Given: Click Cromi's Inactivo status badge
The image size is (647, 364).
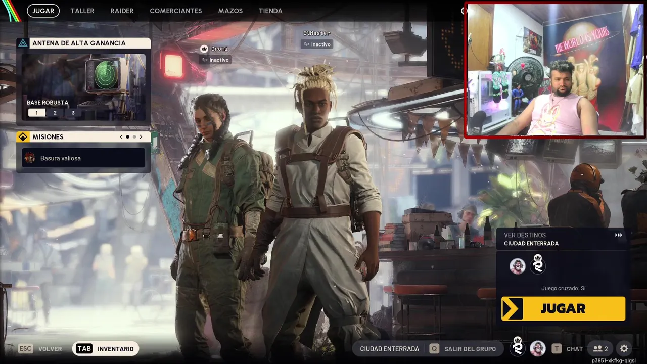Looking at the screenshot, I should (215, 60).
